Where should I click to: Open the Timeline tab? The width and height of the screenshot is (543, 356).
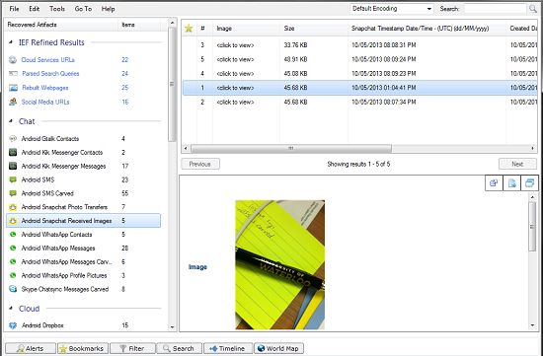pos(228,348)
